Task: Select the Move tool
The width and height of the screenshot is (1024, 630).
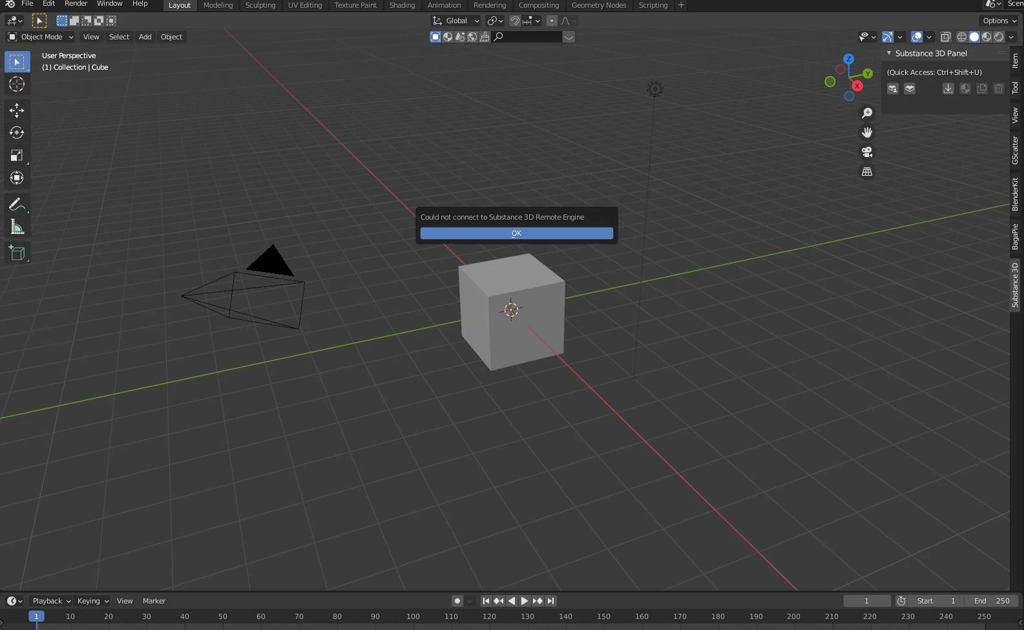Action: point(17,110)
